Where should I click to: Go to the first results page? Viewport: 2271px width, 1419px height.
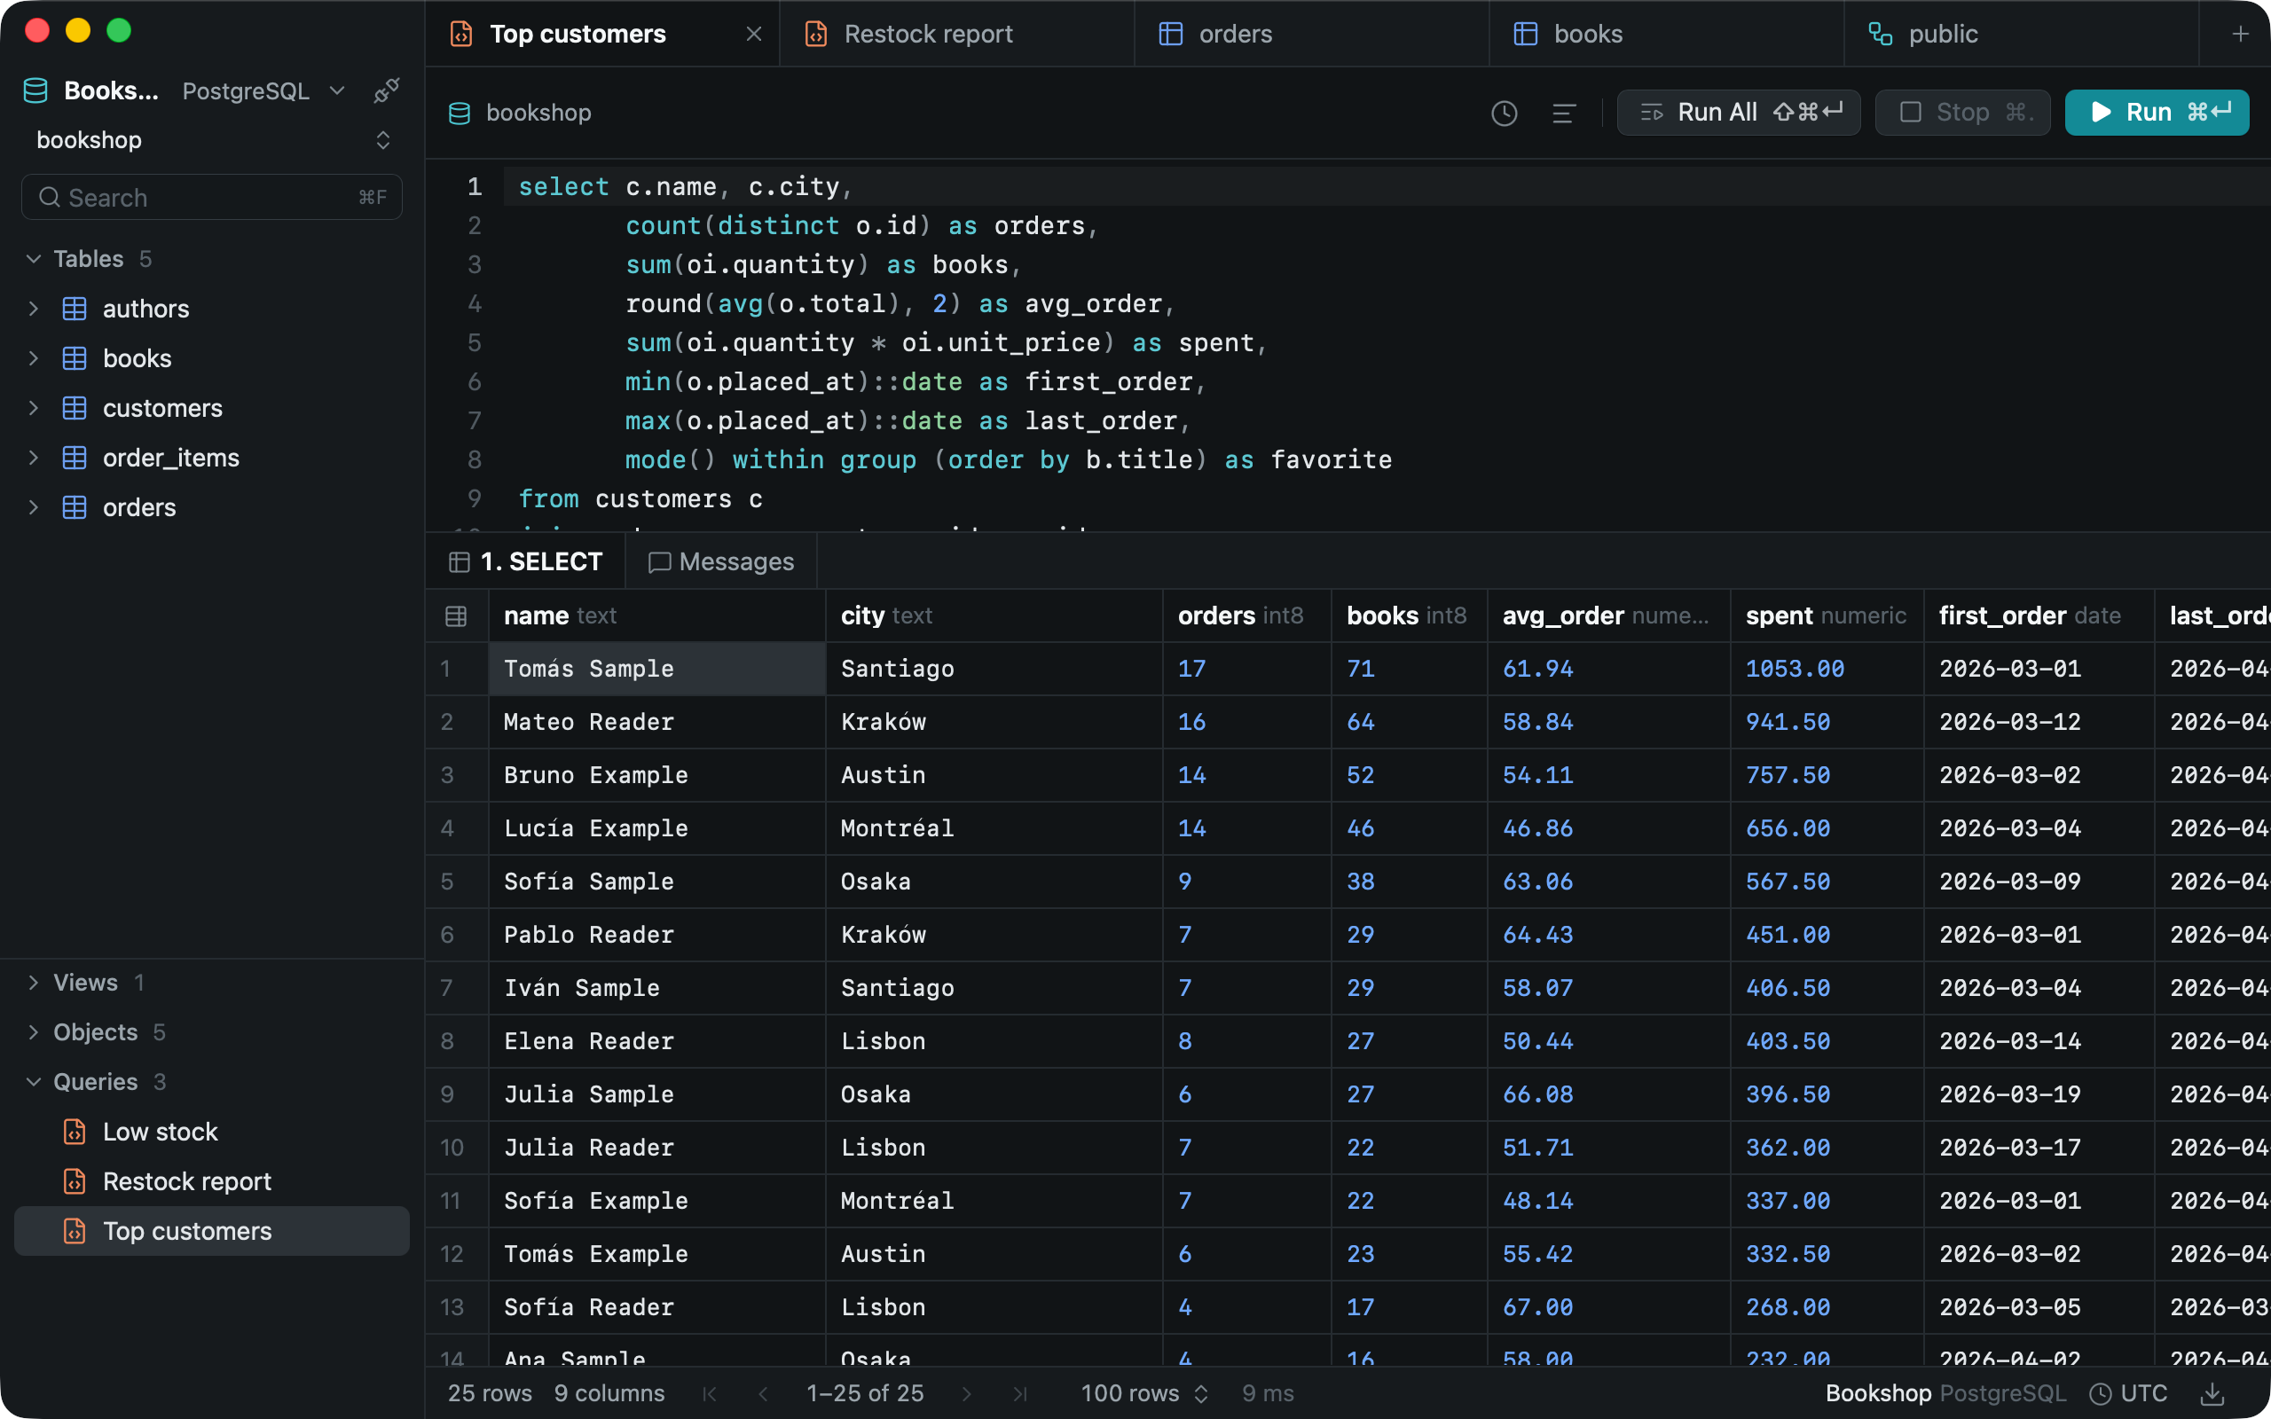(710, 1393)
